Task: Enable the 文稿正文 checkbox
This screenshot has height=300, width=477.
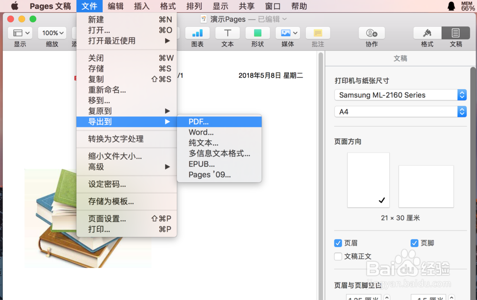Action: click(338, 256)
